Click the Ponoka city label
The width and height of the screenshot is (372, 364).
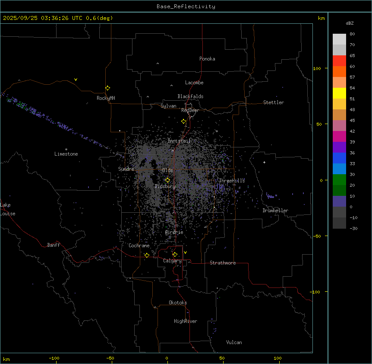pyautogui.click(x=207, y=59)
